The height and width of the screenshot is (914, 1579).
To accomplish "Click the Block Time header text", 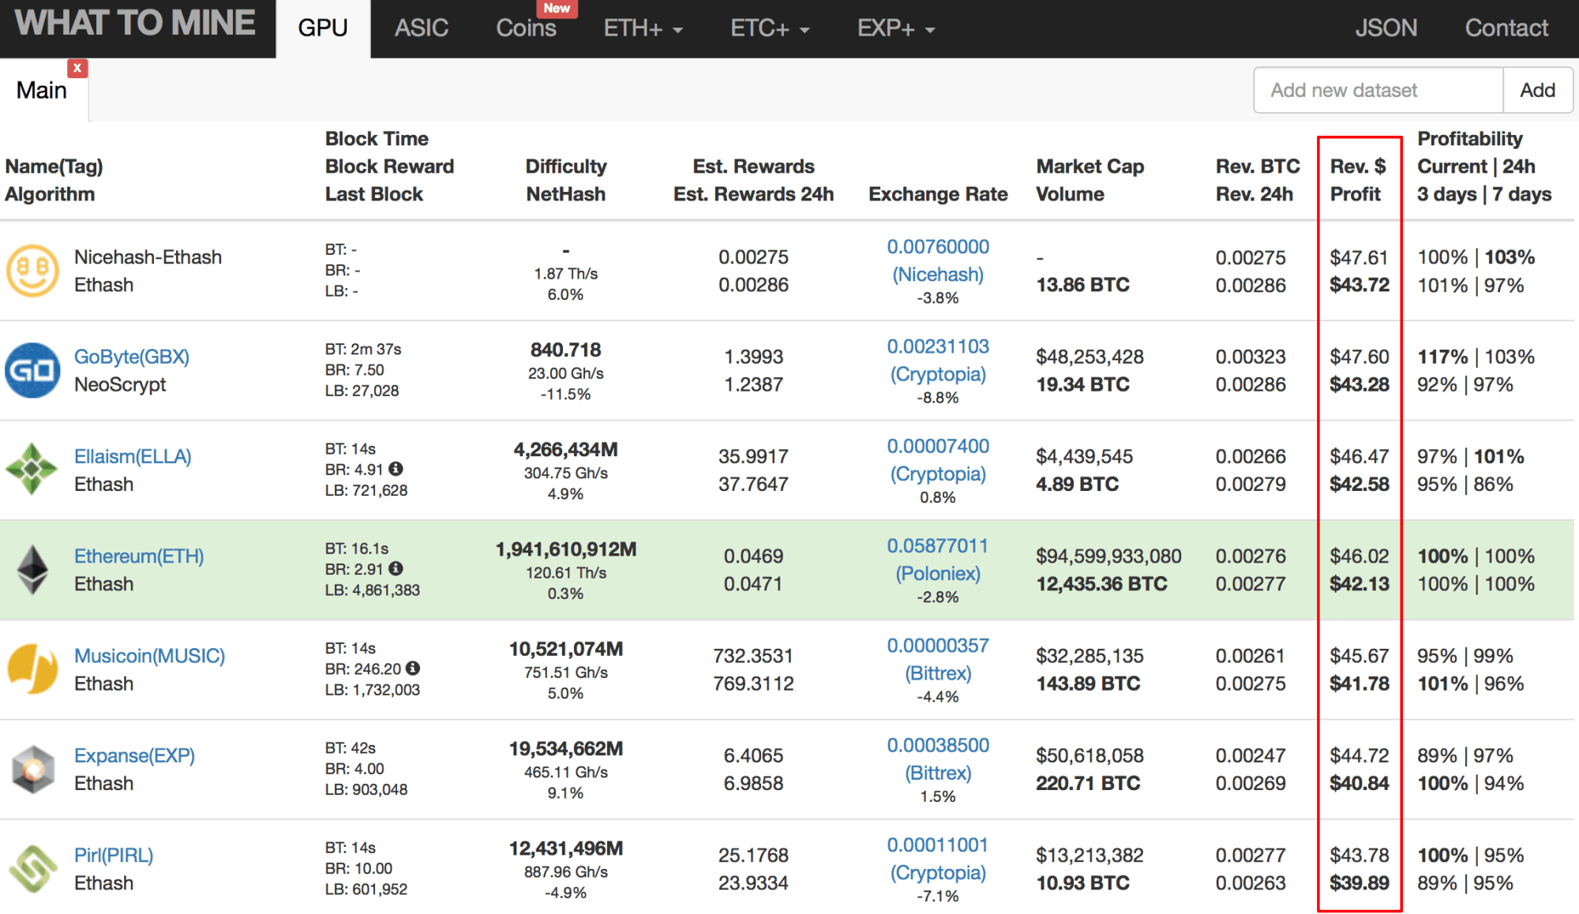I will [x=377, y=139].
